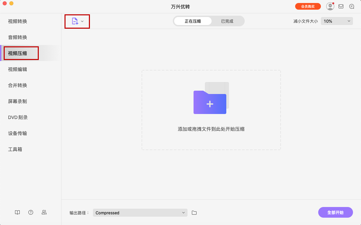Open the 屏幕录制 feature

tap(17, 101)
